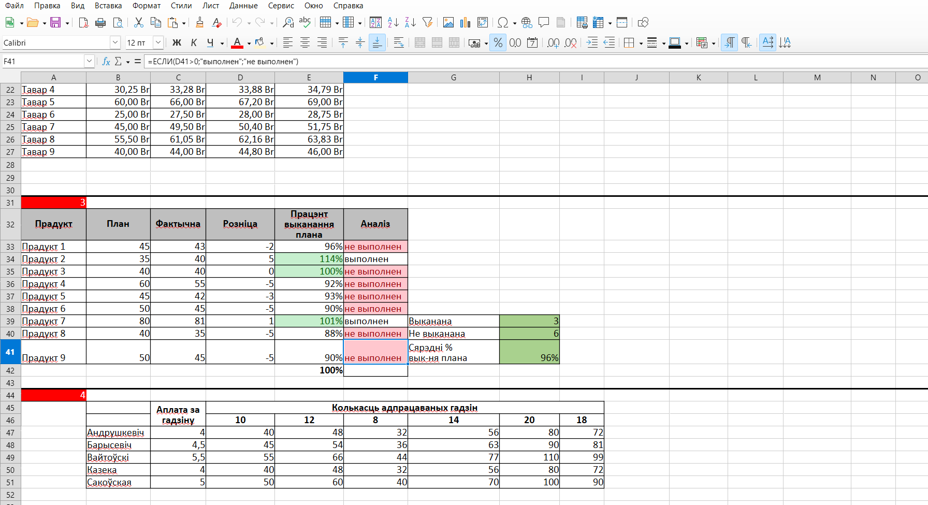The height and width of the screenshot is (505, 928).
Task: Click the Format as Date icon
Action: [x=532, y=42]
